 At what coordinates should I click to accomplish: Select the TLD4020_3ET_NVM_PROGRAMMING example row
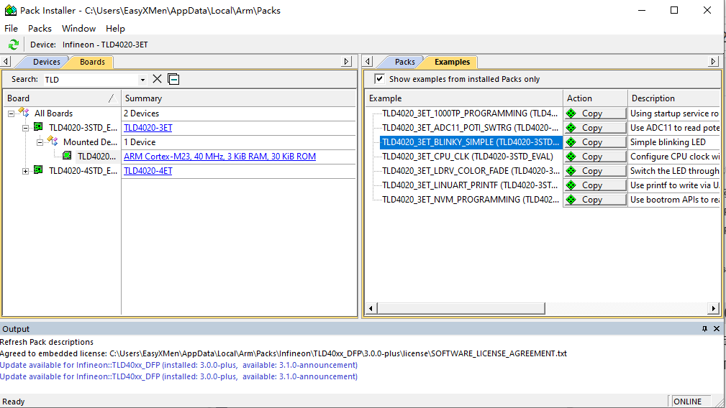click(471, 199)
